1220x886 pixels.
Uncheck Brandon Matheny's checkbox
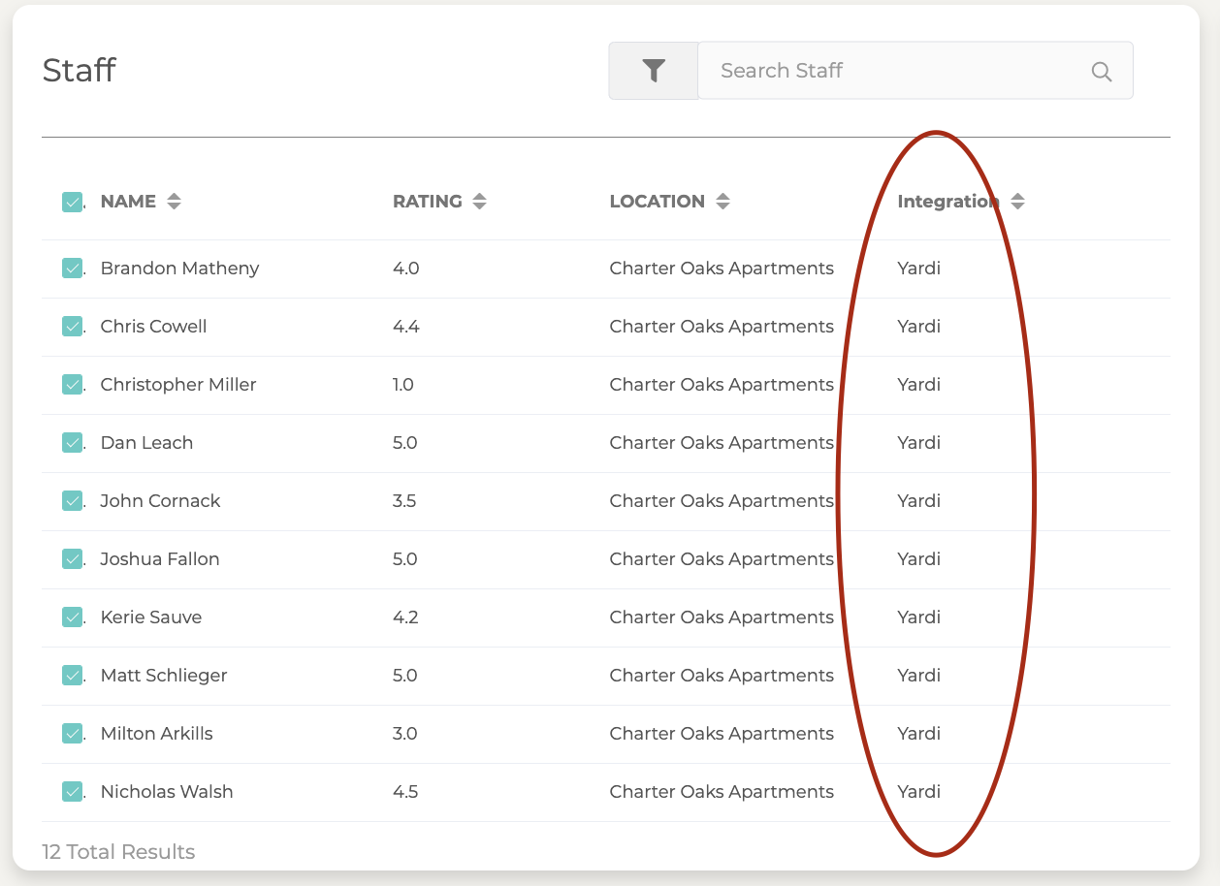click(73, 269)
